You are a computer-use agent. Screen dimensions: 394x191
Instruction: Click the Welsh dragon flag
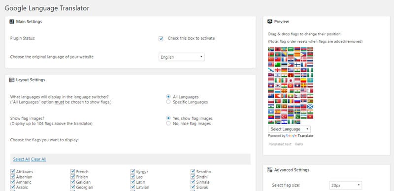point(271,122)
